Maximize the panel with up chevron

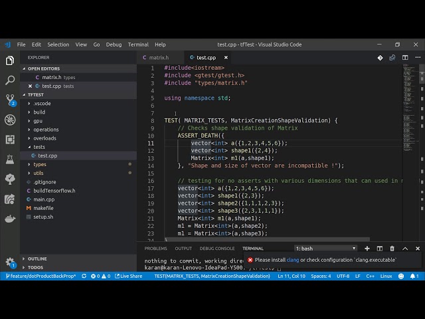point(405,249)
